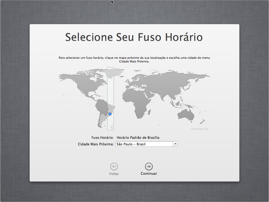Screen dimensions: 269x202
Task: Click the Continuar arrow icon
Action: [149, 167]
